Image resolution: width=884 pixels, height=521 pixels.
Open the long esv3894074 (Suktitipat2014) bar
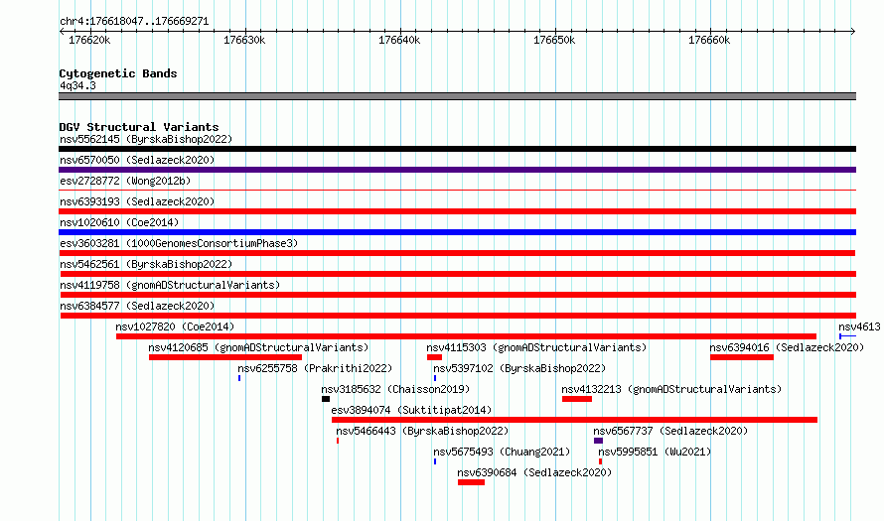574,420
